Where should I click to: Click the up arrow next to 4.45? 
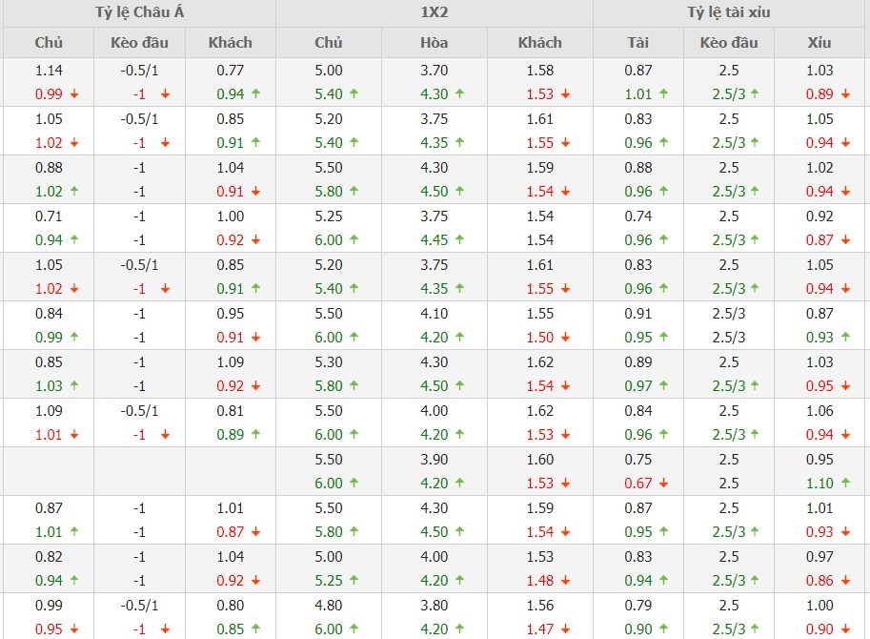[460, 240]
